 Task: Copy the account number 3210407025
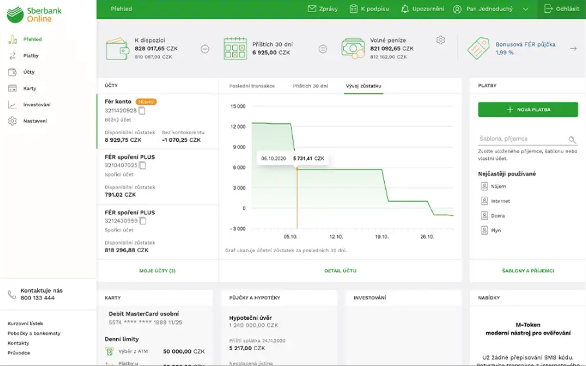coord(142,166)
